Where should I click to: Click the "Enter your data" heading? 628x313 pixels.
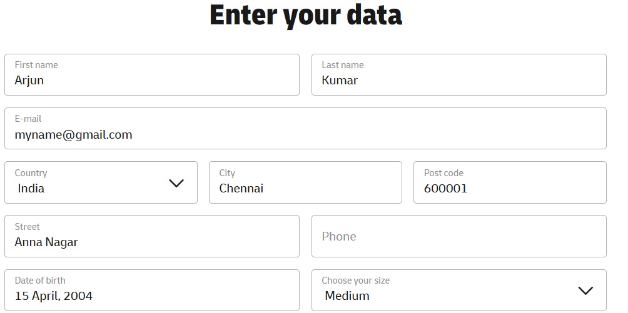pos(305,15)
